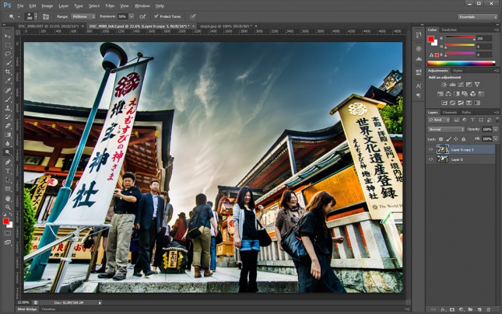
Task: Select the Clone Stamp tool
Action: [x=8, y=108]
